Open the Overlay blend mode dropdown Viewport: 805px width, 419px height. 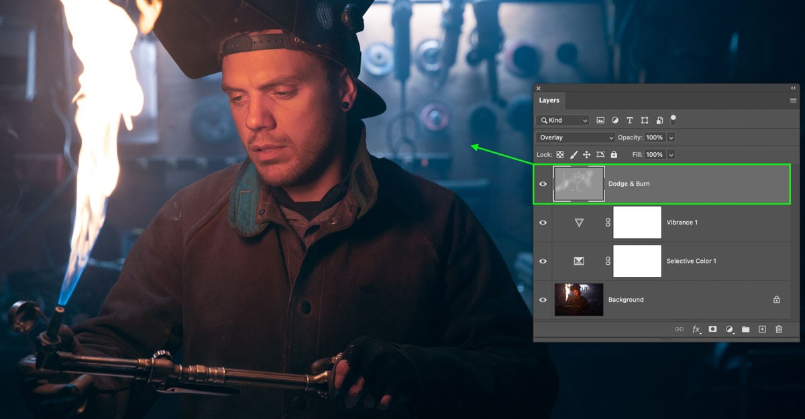point(575,137)
